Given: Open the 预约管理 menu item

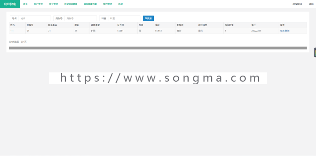Looking at the screenshot, I should point(107,4).
